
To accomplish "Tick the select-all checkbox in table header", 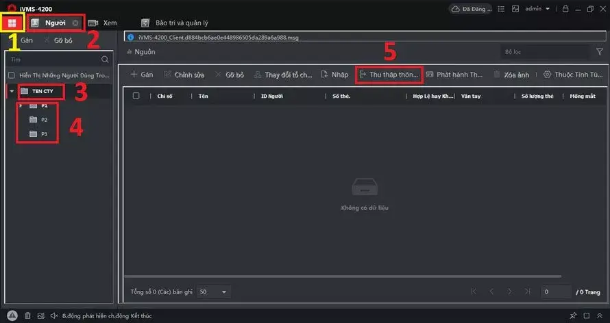I will tap(136, 96).
